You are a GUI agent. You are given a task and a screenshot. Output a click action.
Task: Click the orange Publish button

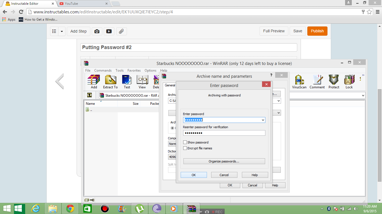pyautogui.click(x=317, y=31)
